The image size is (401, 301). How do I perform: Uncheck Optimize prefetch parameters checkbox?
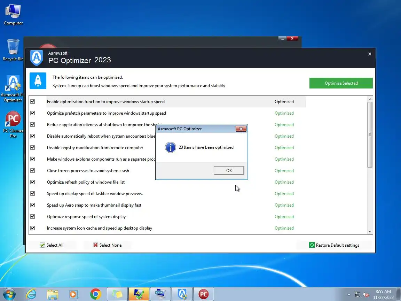(32, 113)
